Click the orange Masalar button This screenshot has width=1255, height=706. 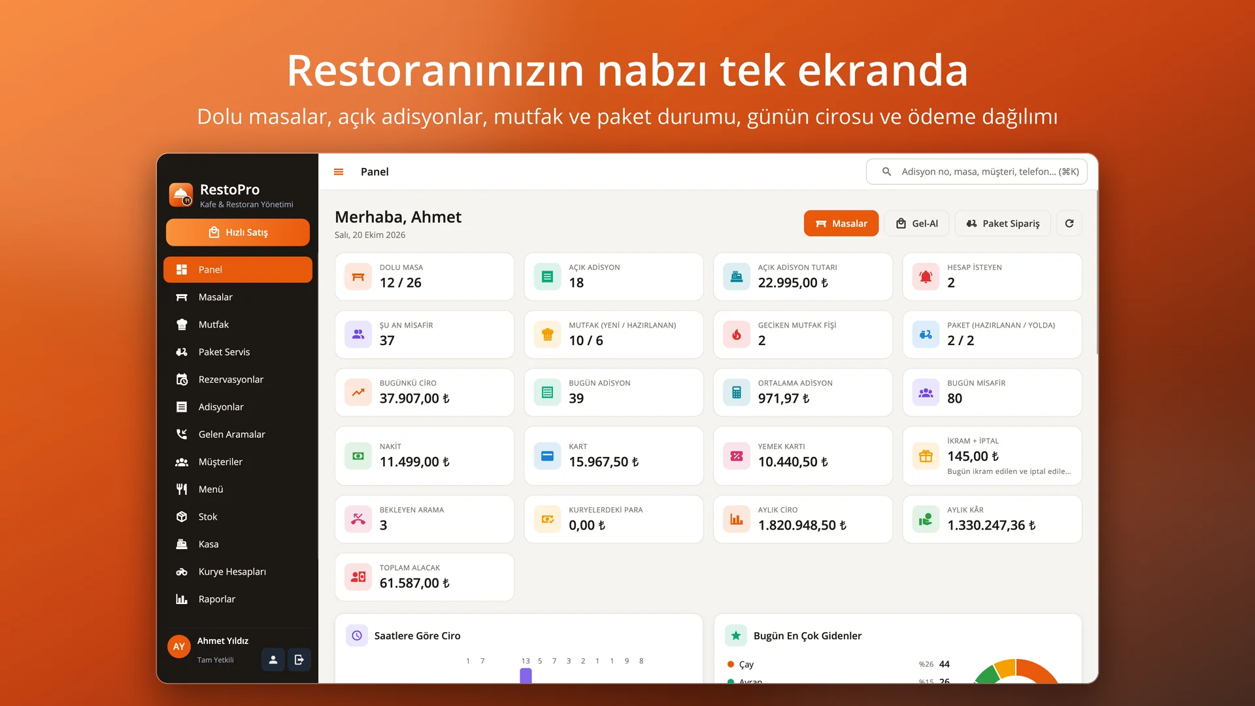(841, 224)
